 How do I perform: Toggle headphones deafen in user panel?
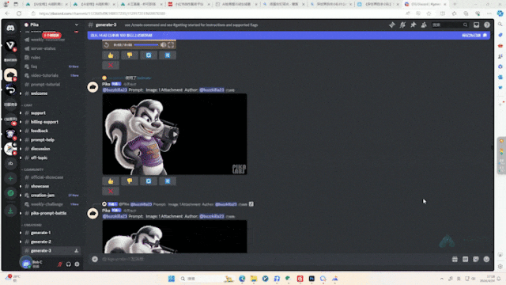[x=69, y=264]
